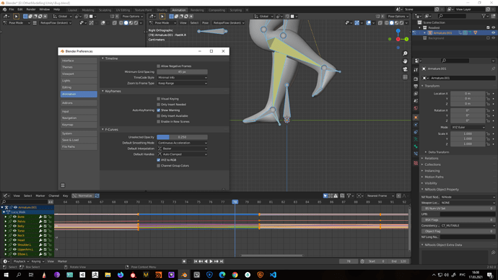Uncheck the Show Warning checkbox

coord(159,110)
